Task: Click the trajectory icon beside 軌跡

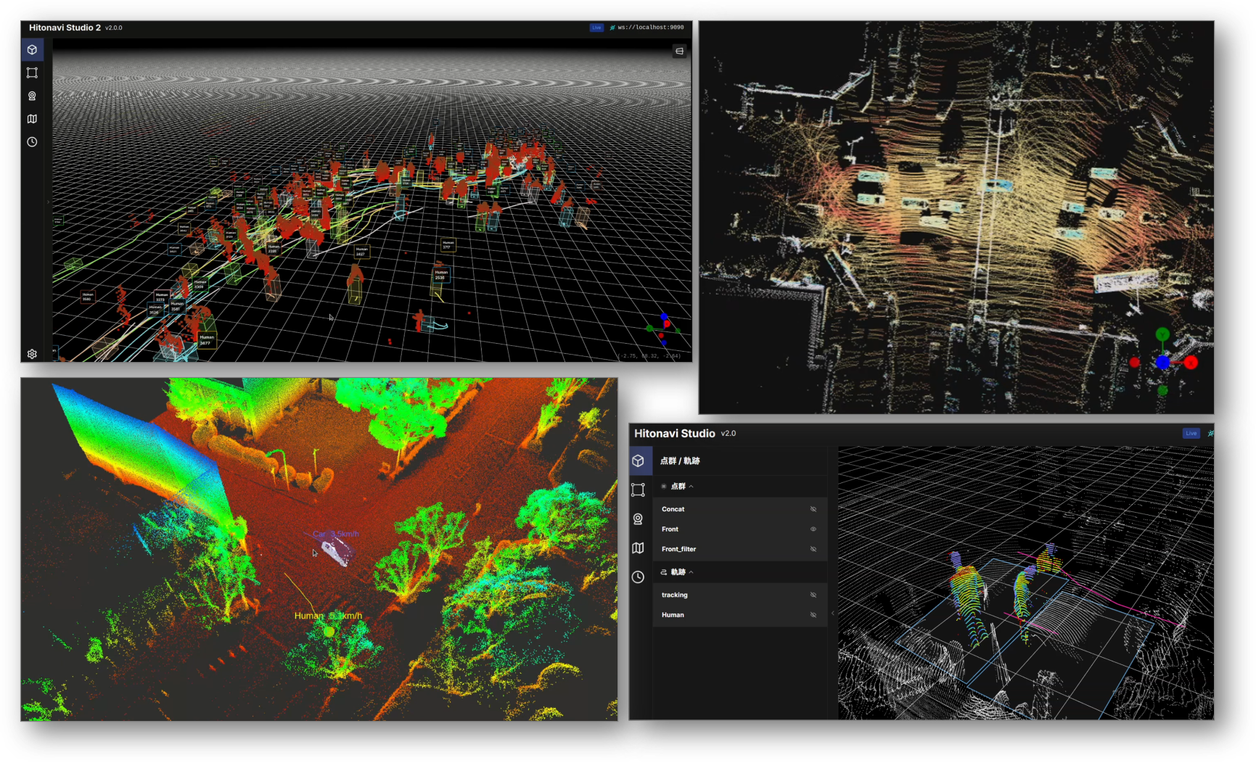Action: pyautogui.click(x=663, y=572)
